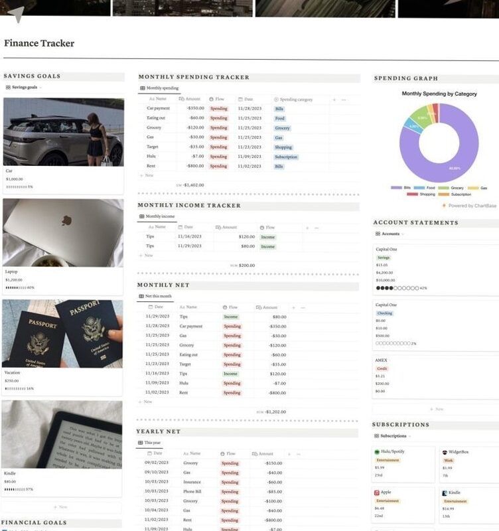Click the Shopping category tag on Target row
499x531 pixels.
[283, 147]
